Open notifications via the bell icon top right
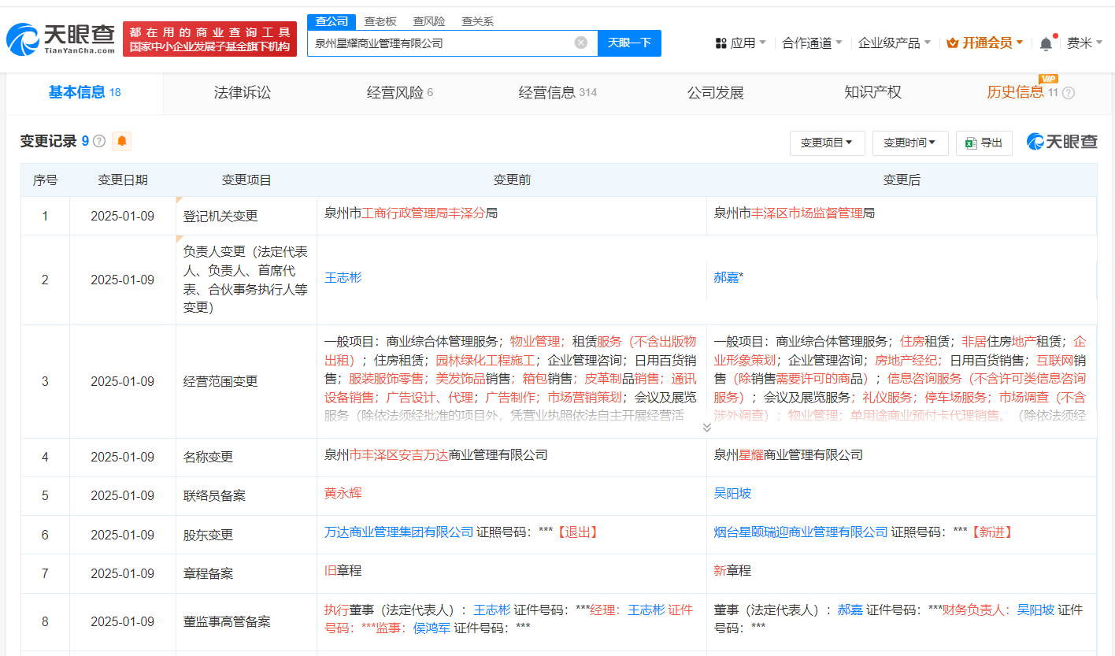 pyautogui.click(x=1046, y=42)
